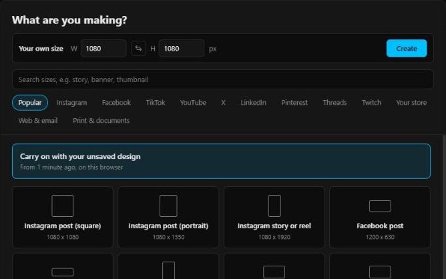Viewport: 446px width, 279px height.
Task: Click the Facebook post landscape shape icon
Action: pos(380,206)
